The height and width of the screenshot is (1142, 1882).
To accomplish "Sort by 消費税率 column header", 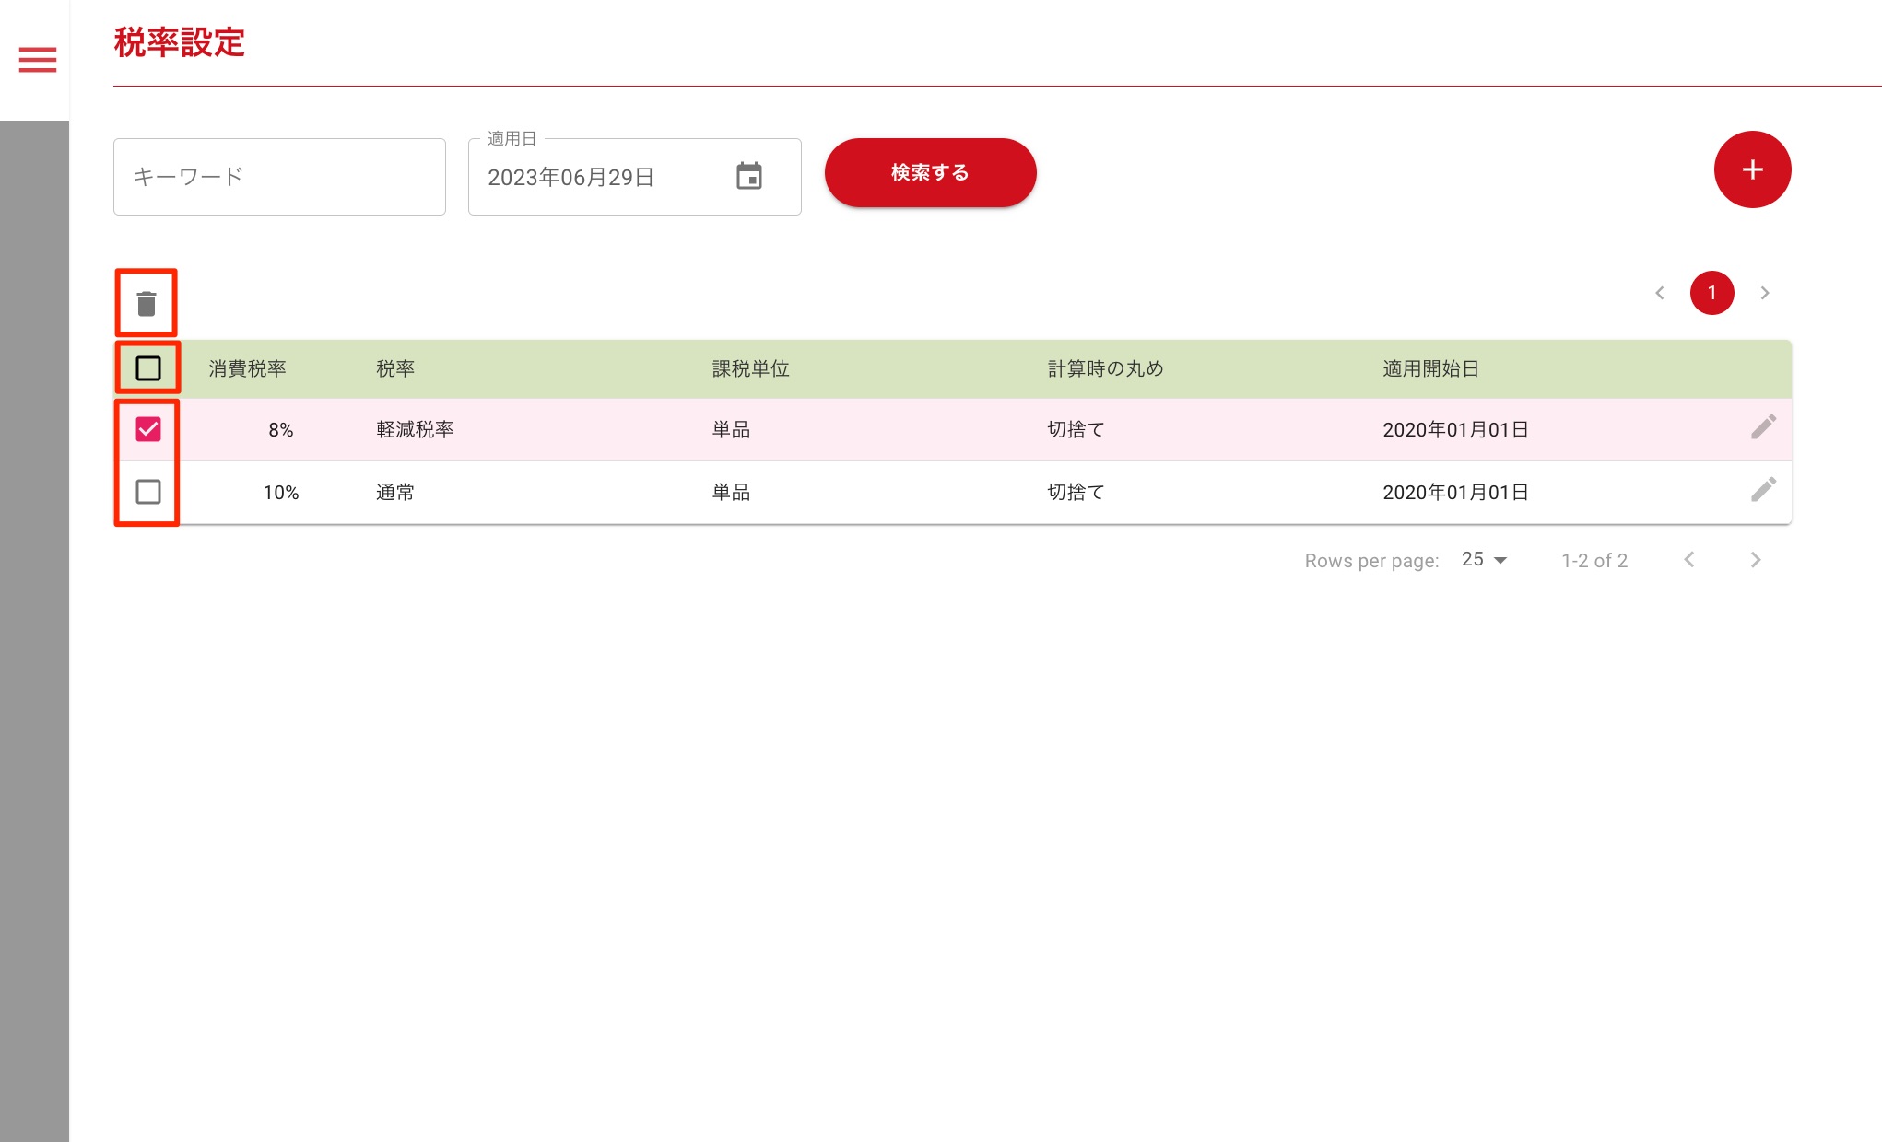I will (247, 368).
